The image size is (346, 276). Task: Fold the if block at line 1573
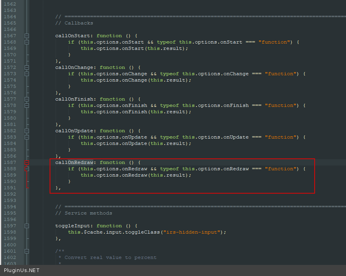pos(27,74)
